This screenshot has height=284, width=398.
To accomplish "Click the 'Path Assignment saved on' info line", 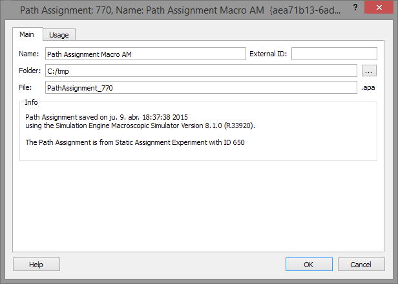I will pos(98,117).
